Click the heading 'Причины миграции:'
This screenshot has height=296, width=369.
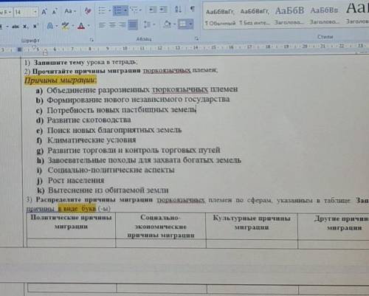click(61, 80)
